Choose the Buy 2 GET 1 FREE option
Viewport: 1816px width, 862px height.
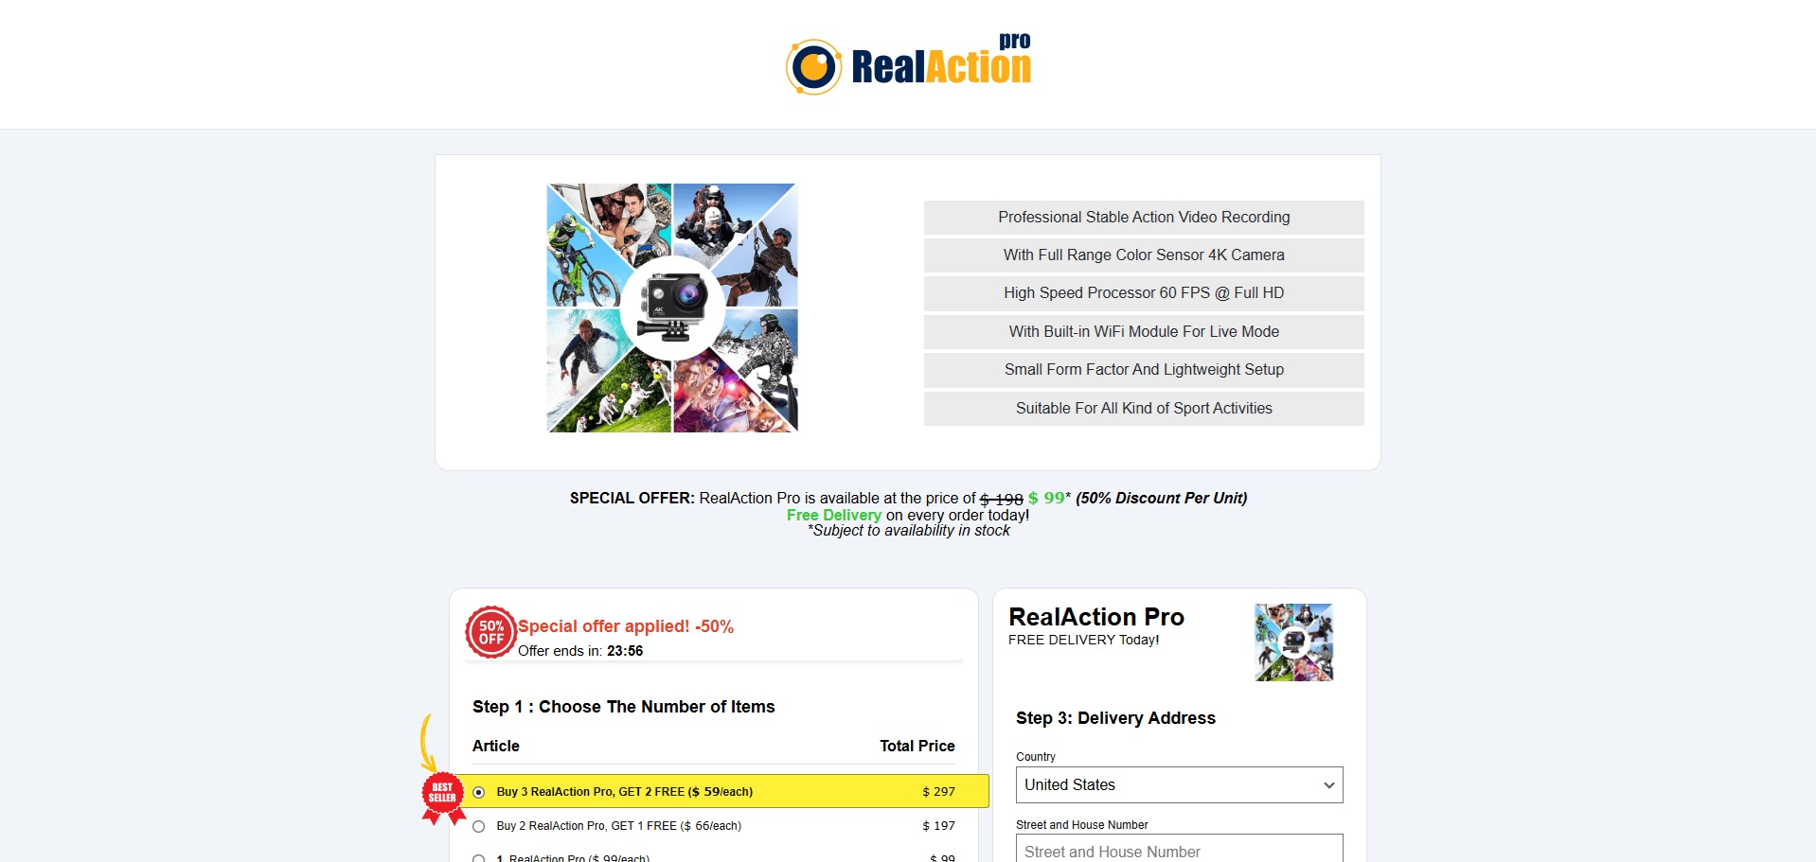click(479, 826)
